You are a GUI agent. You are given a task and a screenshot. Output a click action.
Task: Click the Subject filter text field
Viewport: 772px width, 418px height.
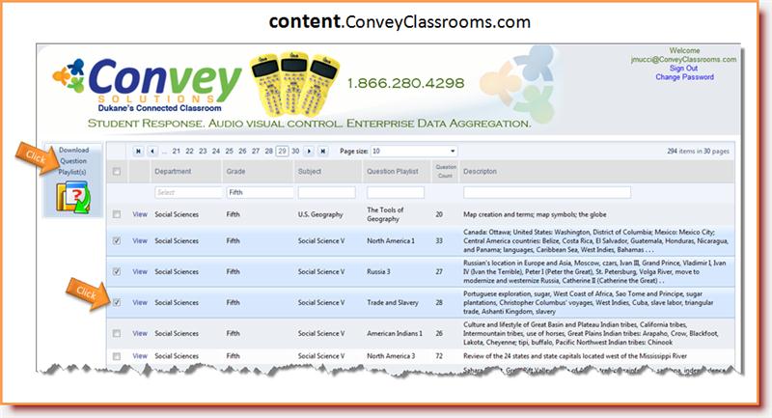[x=327, y=192]
